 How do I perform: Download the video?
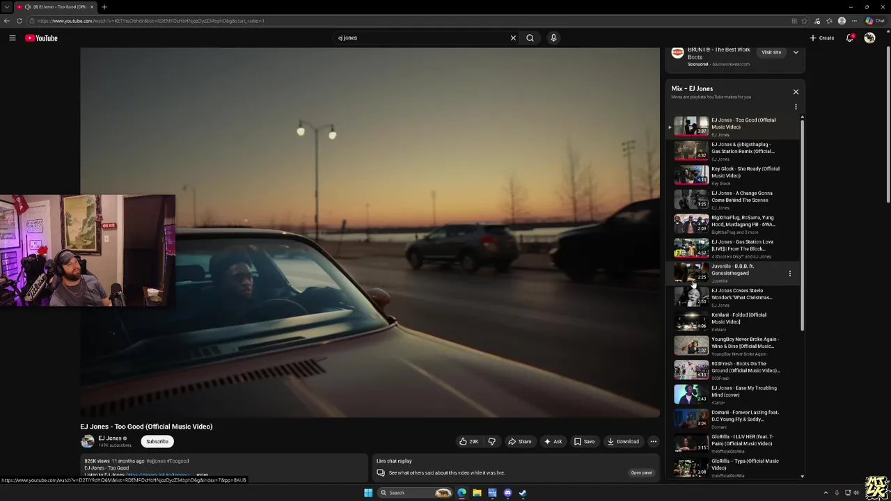click(x=622, y=441)
